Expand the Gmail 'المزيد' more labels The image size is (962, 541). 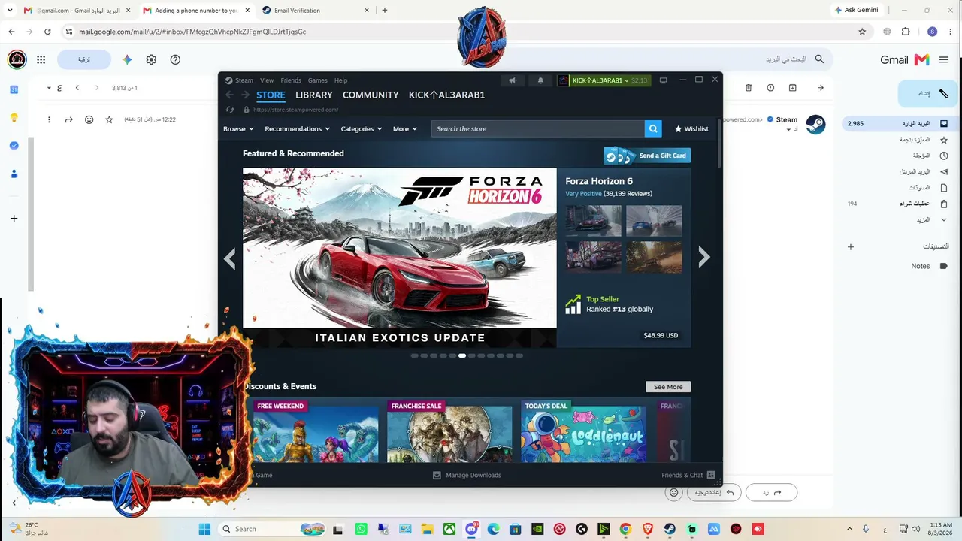pyautogui.click(x=930, y=220)
